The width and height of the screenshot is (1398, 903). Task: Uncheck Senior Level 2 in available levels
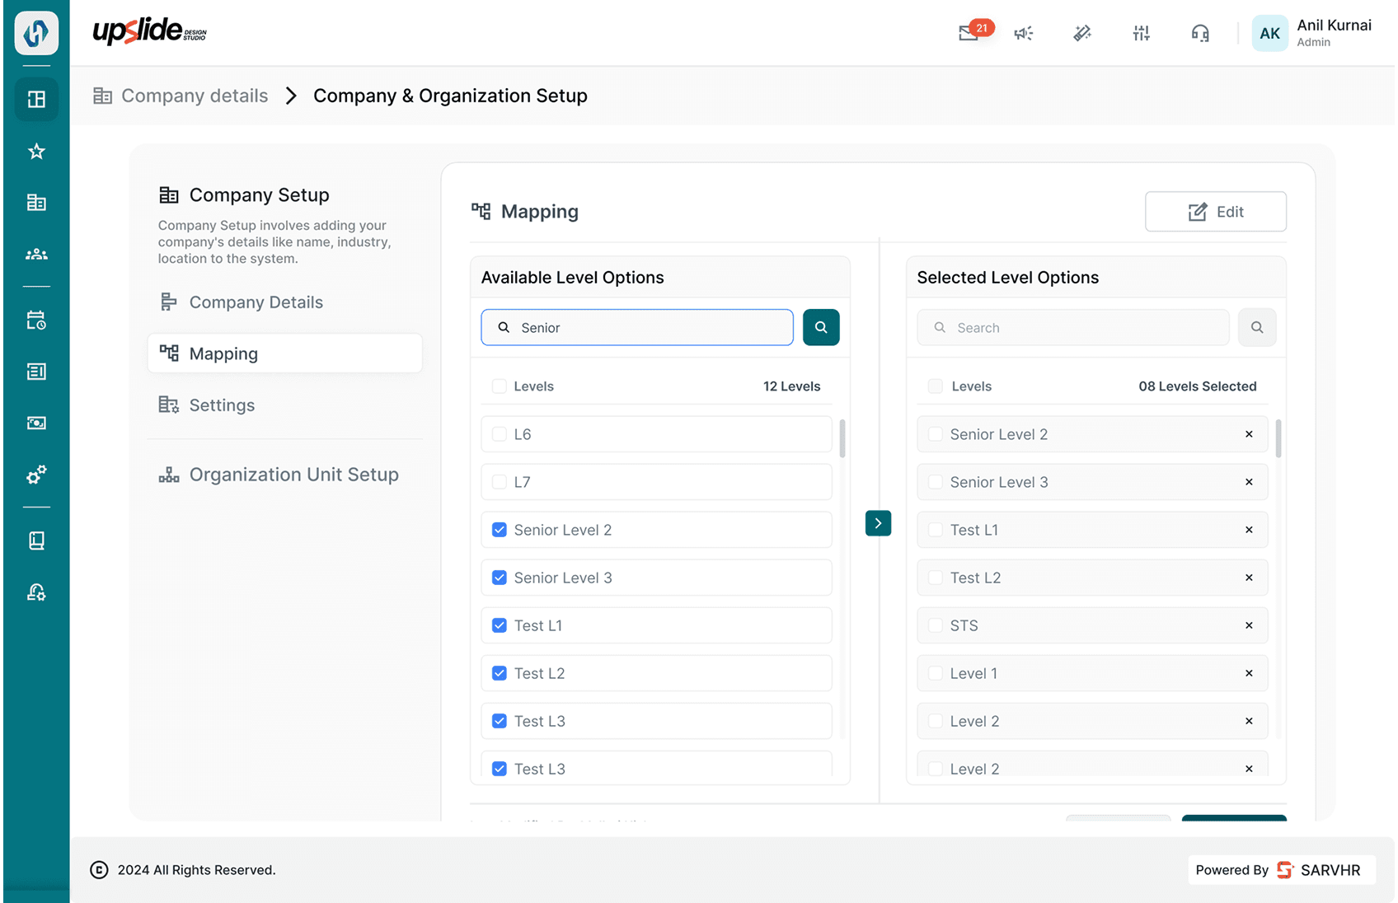[x=500, y=530]
